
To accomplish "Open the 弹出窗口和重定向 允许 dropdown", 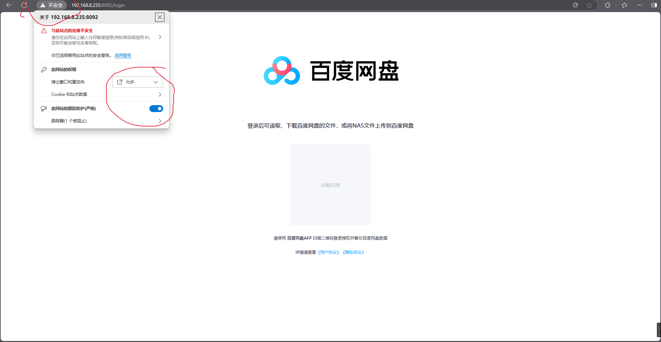I will [138, 82].
